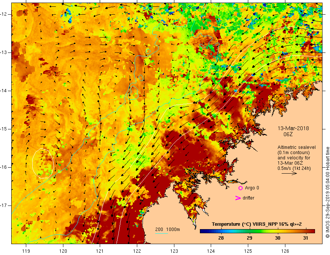Click the 126 longitude axis label
The image size is (330, 255).
tap(285, 251)
